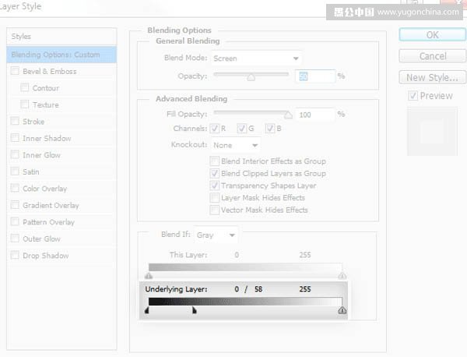Screen dimensions: 467x357
Task: Select the Inner Shadow style label
Action: 47,138
